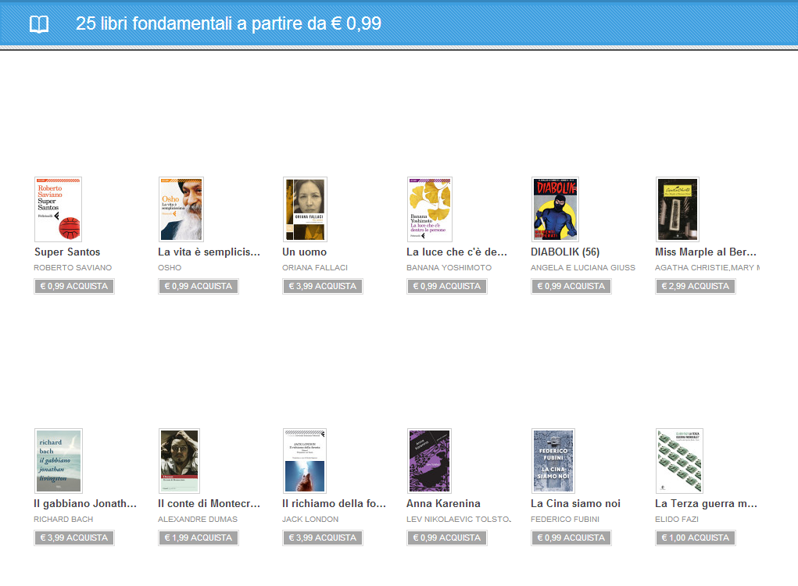Open the Il gabbiano Jonath... title
798x586 pixels.
(x=85, y=504)
